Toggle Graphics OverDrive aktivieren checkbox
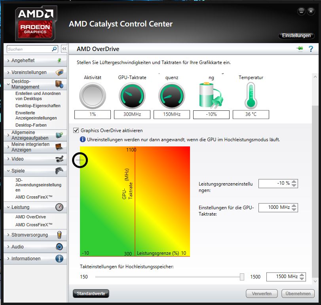321x305 pixels. (76, 130)
